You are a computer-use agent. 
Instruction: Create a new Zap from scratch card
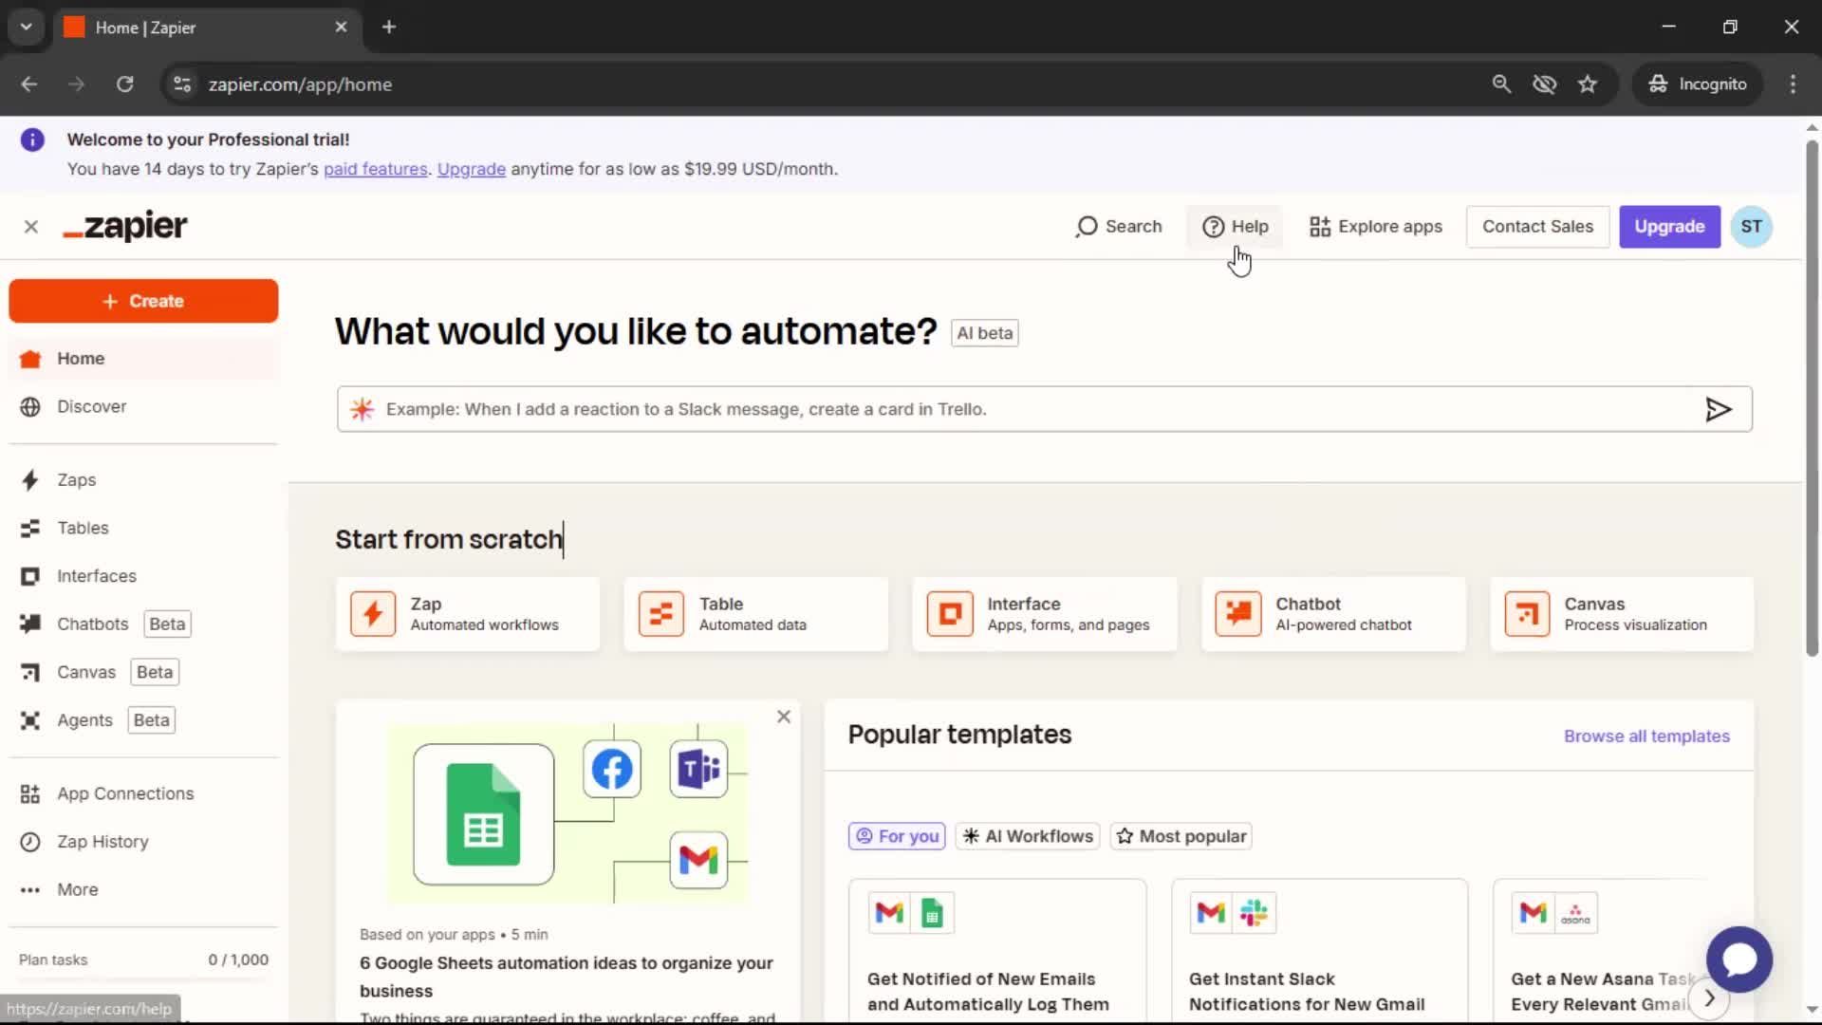point(468,614)
